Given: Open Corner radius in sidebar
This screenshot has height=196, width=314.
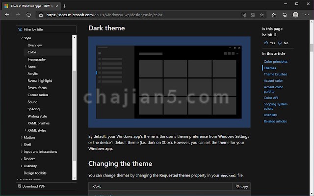Looking at the screenshot, I should pyautogui.click(x=38, y=95).
